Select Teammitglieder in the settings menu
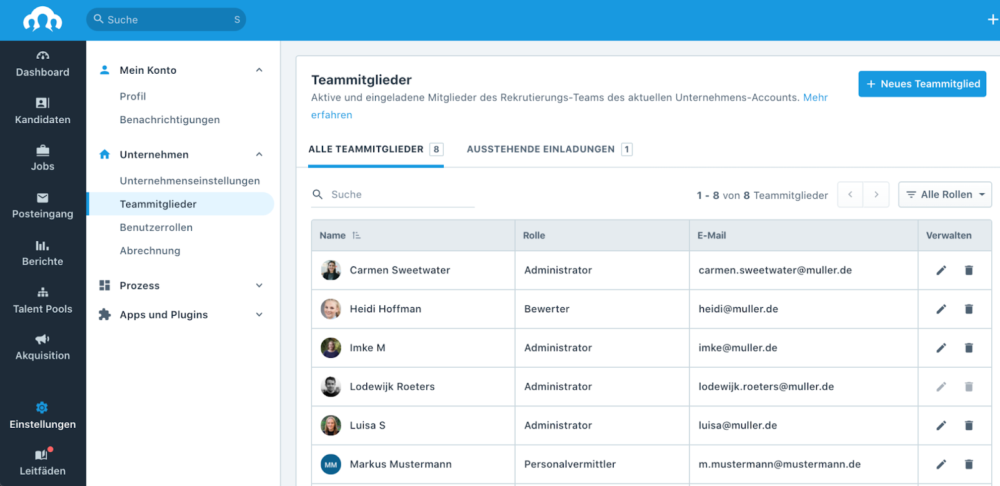1000x486 pixels. [181, 204]
